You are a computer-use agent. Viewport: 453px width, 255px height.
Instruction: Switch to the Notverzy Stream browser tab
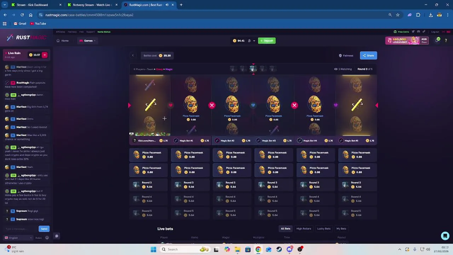(92, 5)
